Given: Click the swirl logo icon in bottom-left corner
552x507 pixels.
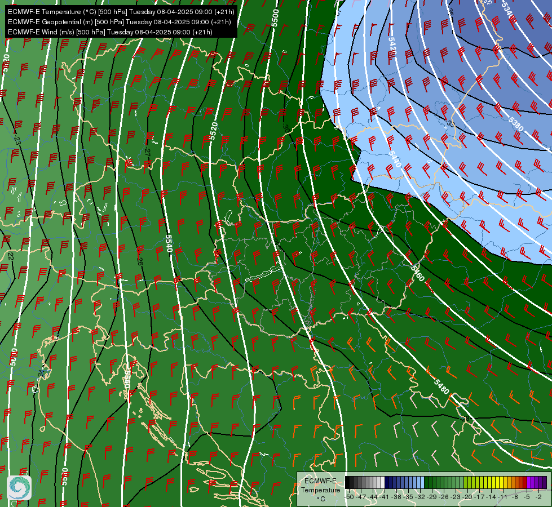Looking at the screenshot, I should pos(19,488).
